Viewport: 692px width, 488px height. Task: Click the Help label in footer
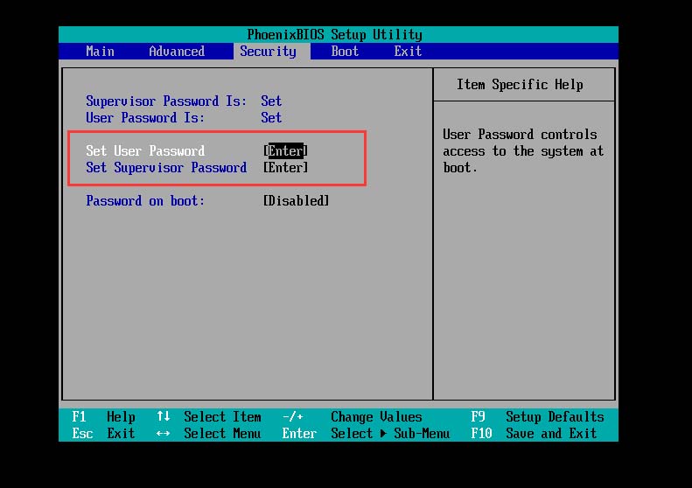(121, 416)
